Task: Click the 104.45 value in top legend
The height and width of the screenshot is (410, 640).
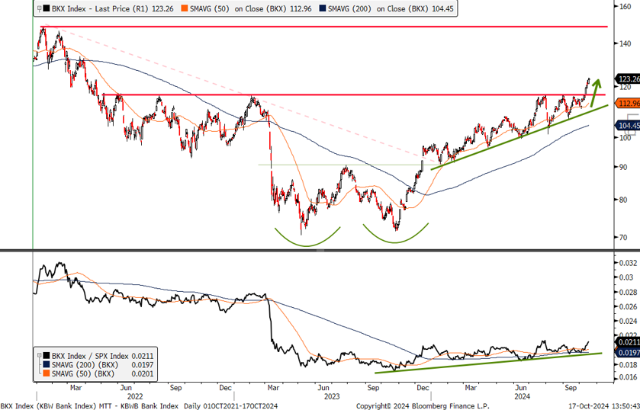Action: click(442, 8)
